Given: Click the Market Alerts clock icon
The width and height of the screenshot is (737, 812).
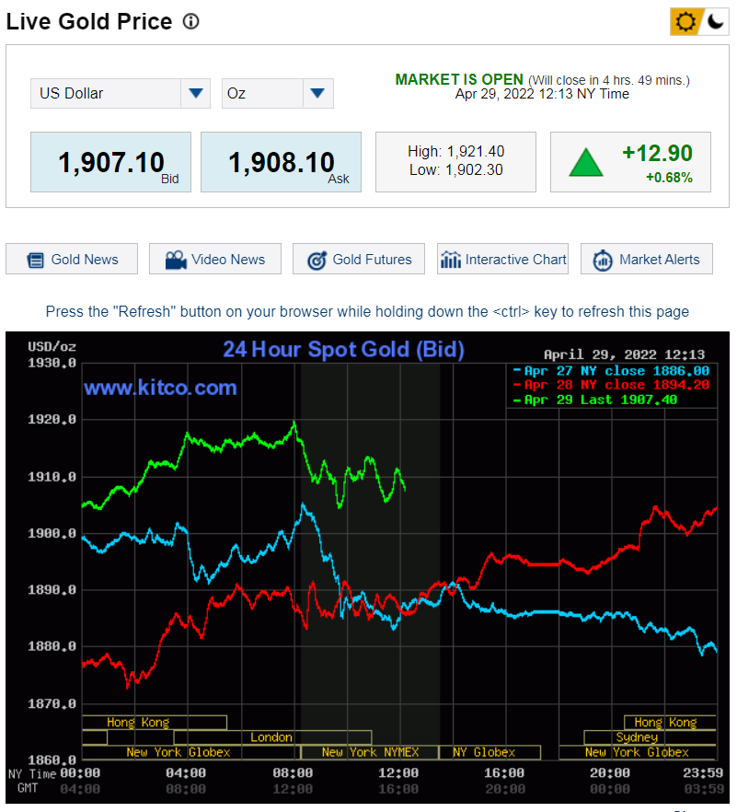Looking at the screenshot, I should [603, 260].
